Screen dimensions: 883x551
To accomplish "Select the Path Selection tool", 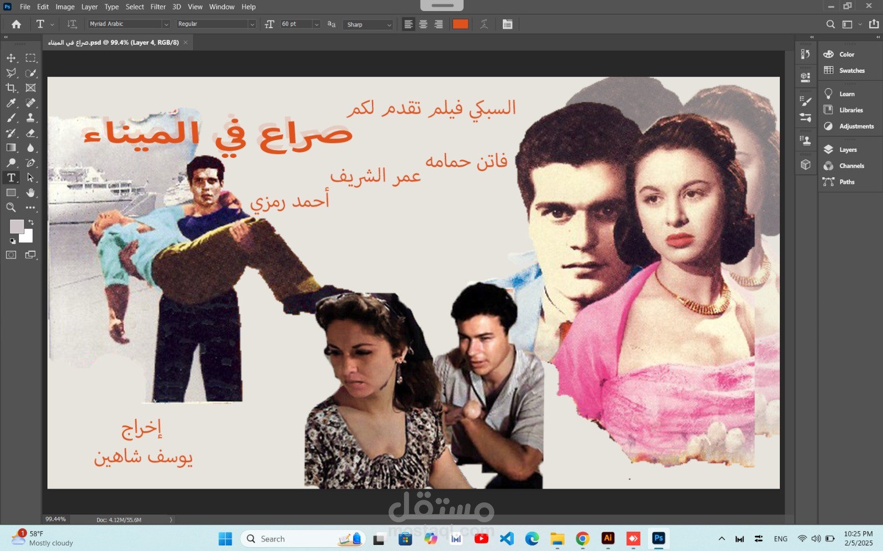I will coord(31,178).
